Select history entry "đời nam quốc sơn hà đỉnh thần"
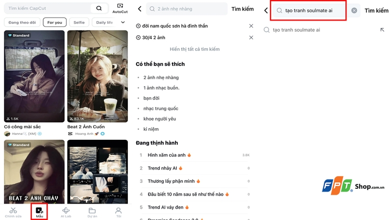The image size is (392, 220). [175, 26]
